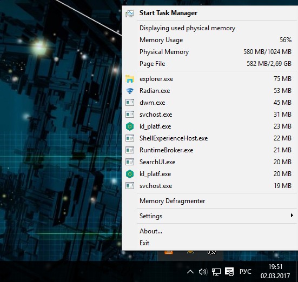
Task: Click the 580 MB/1024 MB value
Action: tap(267, 52)
